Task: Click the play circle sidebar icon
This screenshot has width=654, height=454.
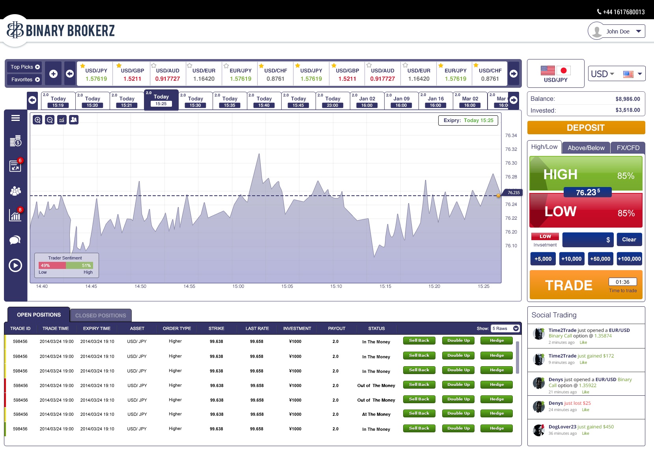Action: click(15, 265)
